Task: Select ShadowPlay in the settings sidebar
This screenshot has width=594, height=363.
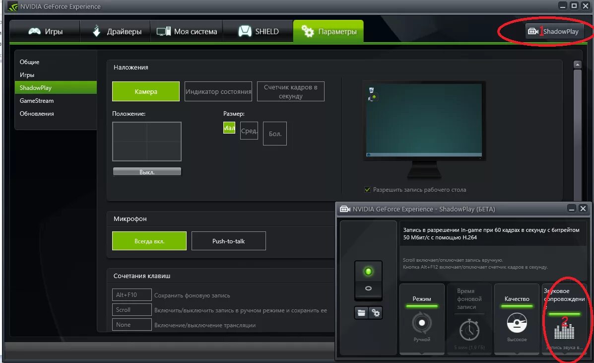Action: (56, 87)
